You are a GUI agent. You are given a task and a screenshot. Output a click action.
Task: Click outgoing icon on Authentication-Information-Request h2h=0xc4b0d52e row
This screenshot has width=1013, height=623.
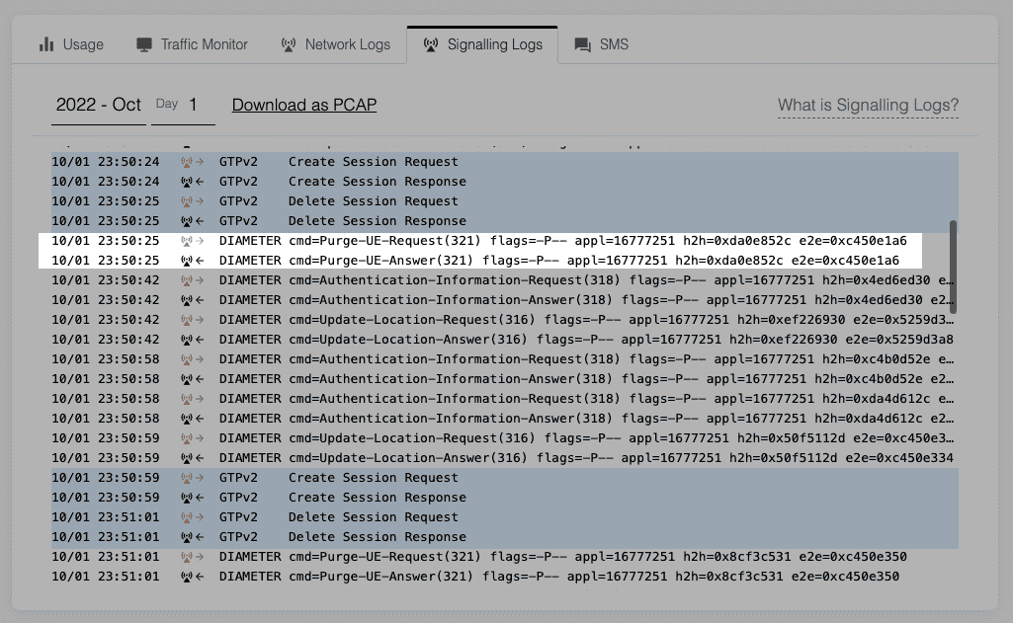click(192, 359)
